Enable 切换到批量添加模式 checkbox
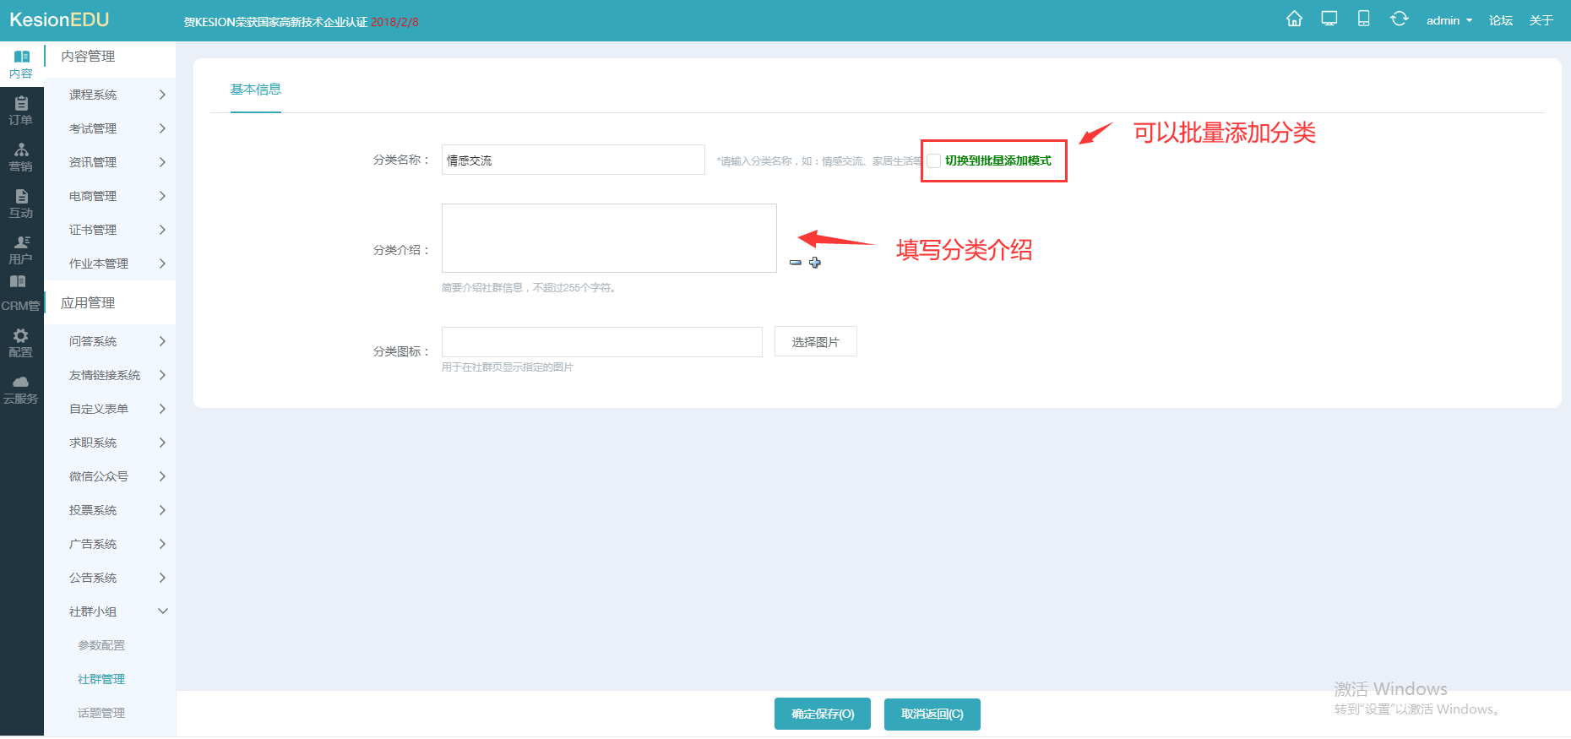 [934, 160]
